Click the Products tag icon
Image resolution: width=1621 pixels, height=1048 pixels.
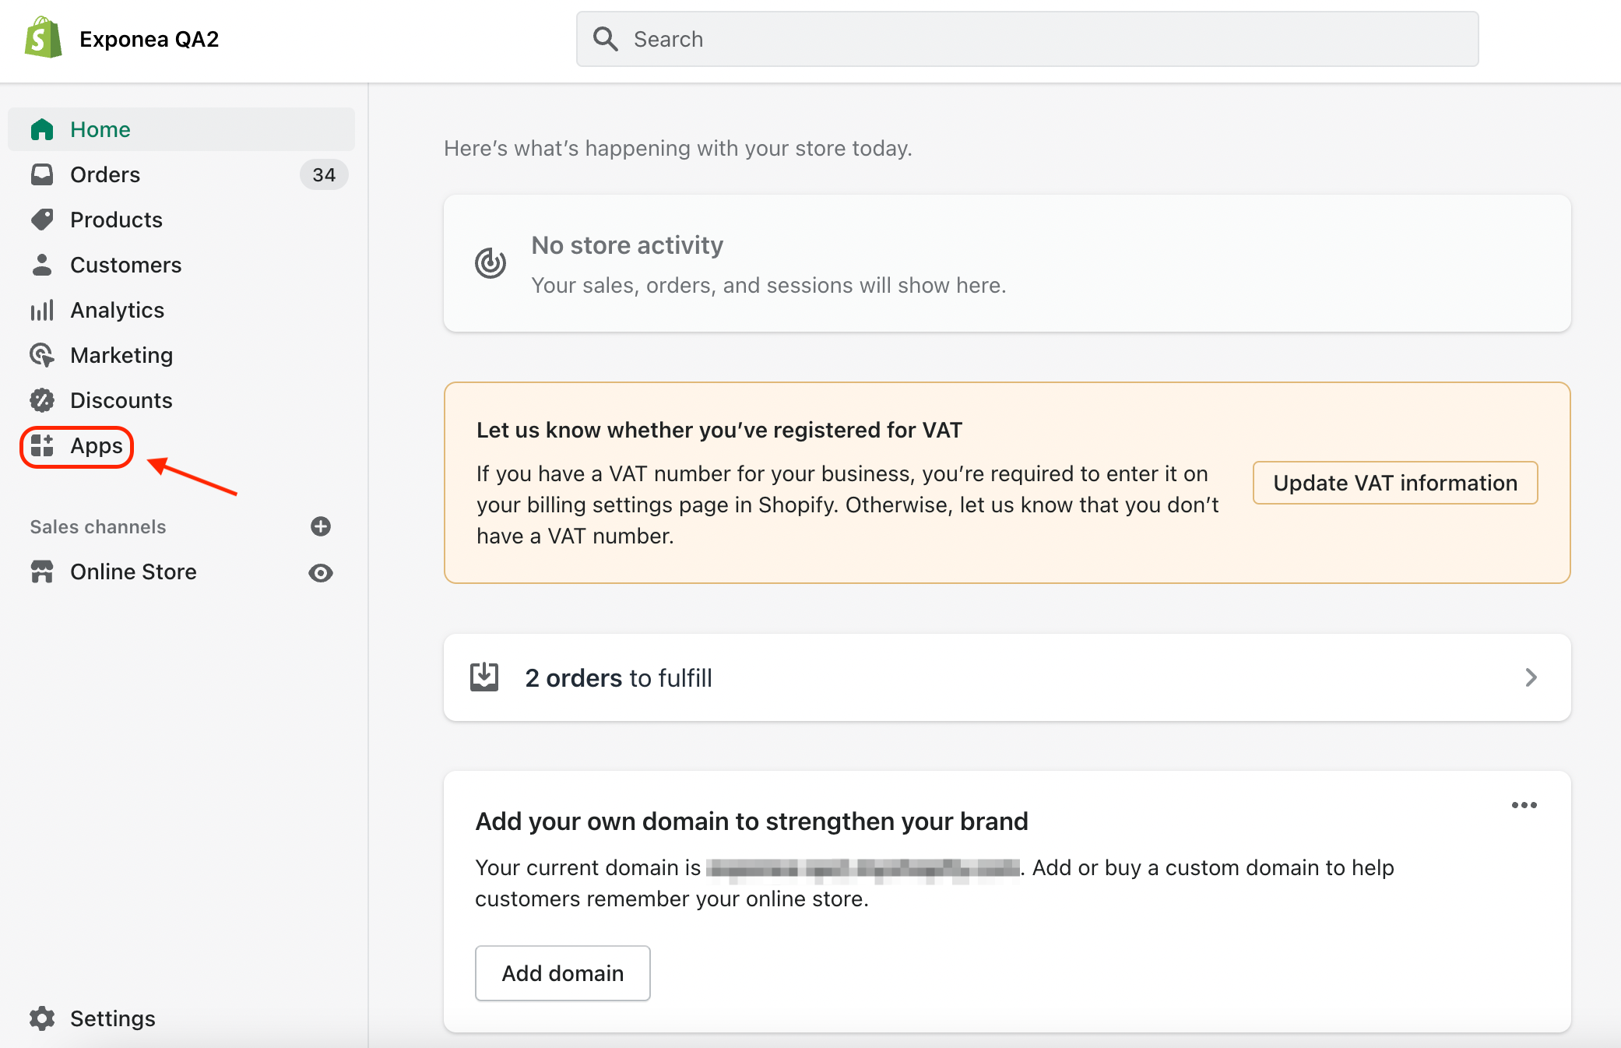click(42, 220)
